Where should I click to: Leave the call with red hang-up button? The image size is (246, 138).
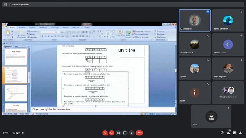pyautogui.click(x=139, y=133)
